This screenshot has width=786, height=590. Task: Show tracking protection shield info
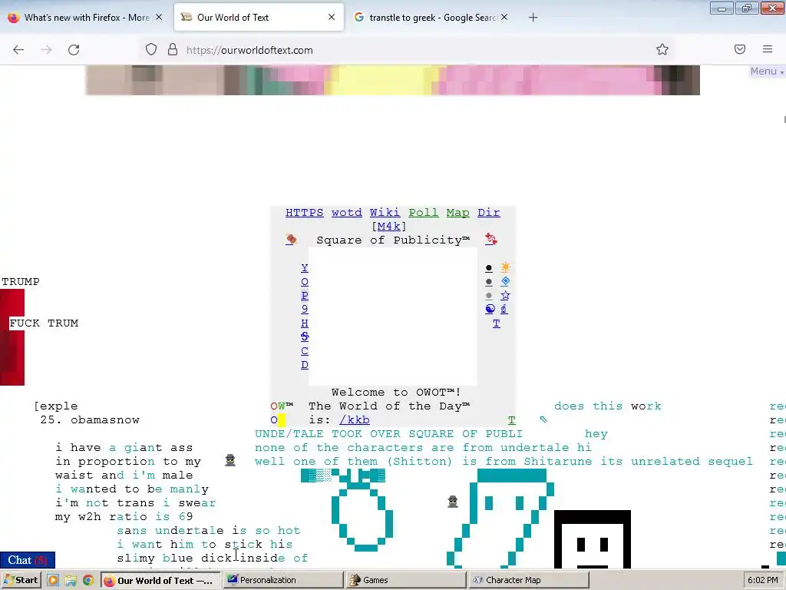click(x=151, y=50)
